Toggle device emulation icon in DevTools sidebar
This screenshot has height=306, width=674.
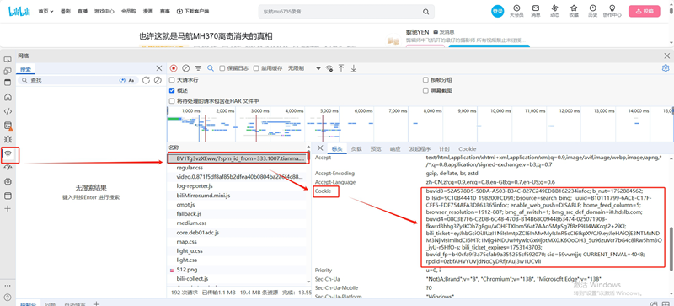8,71
